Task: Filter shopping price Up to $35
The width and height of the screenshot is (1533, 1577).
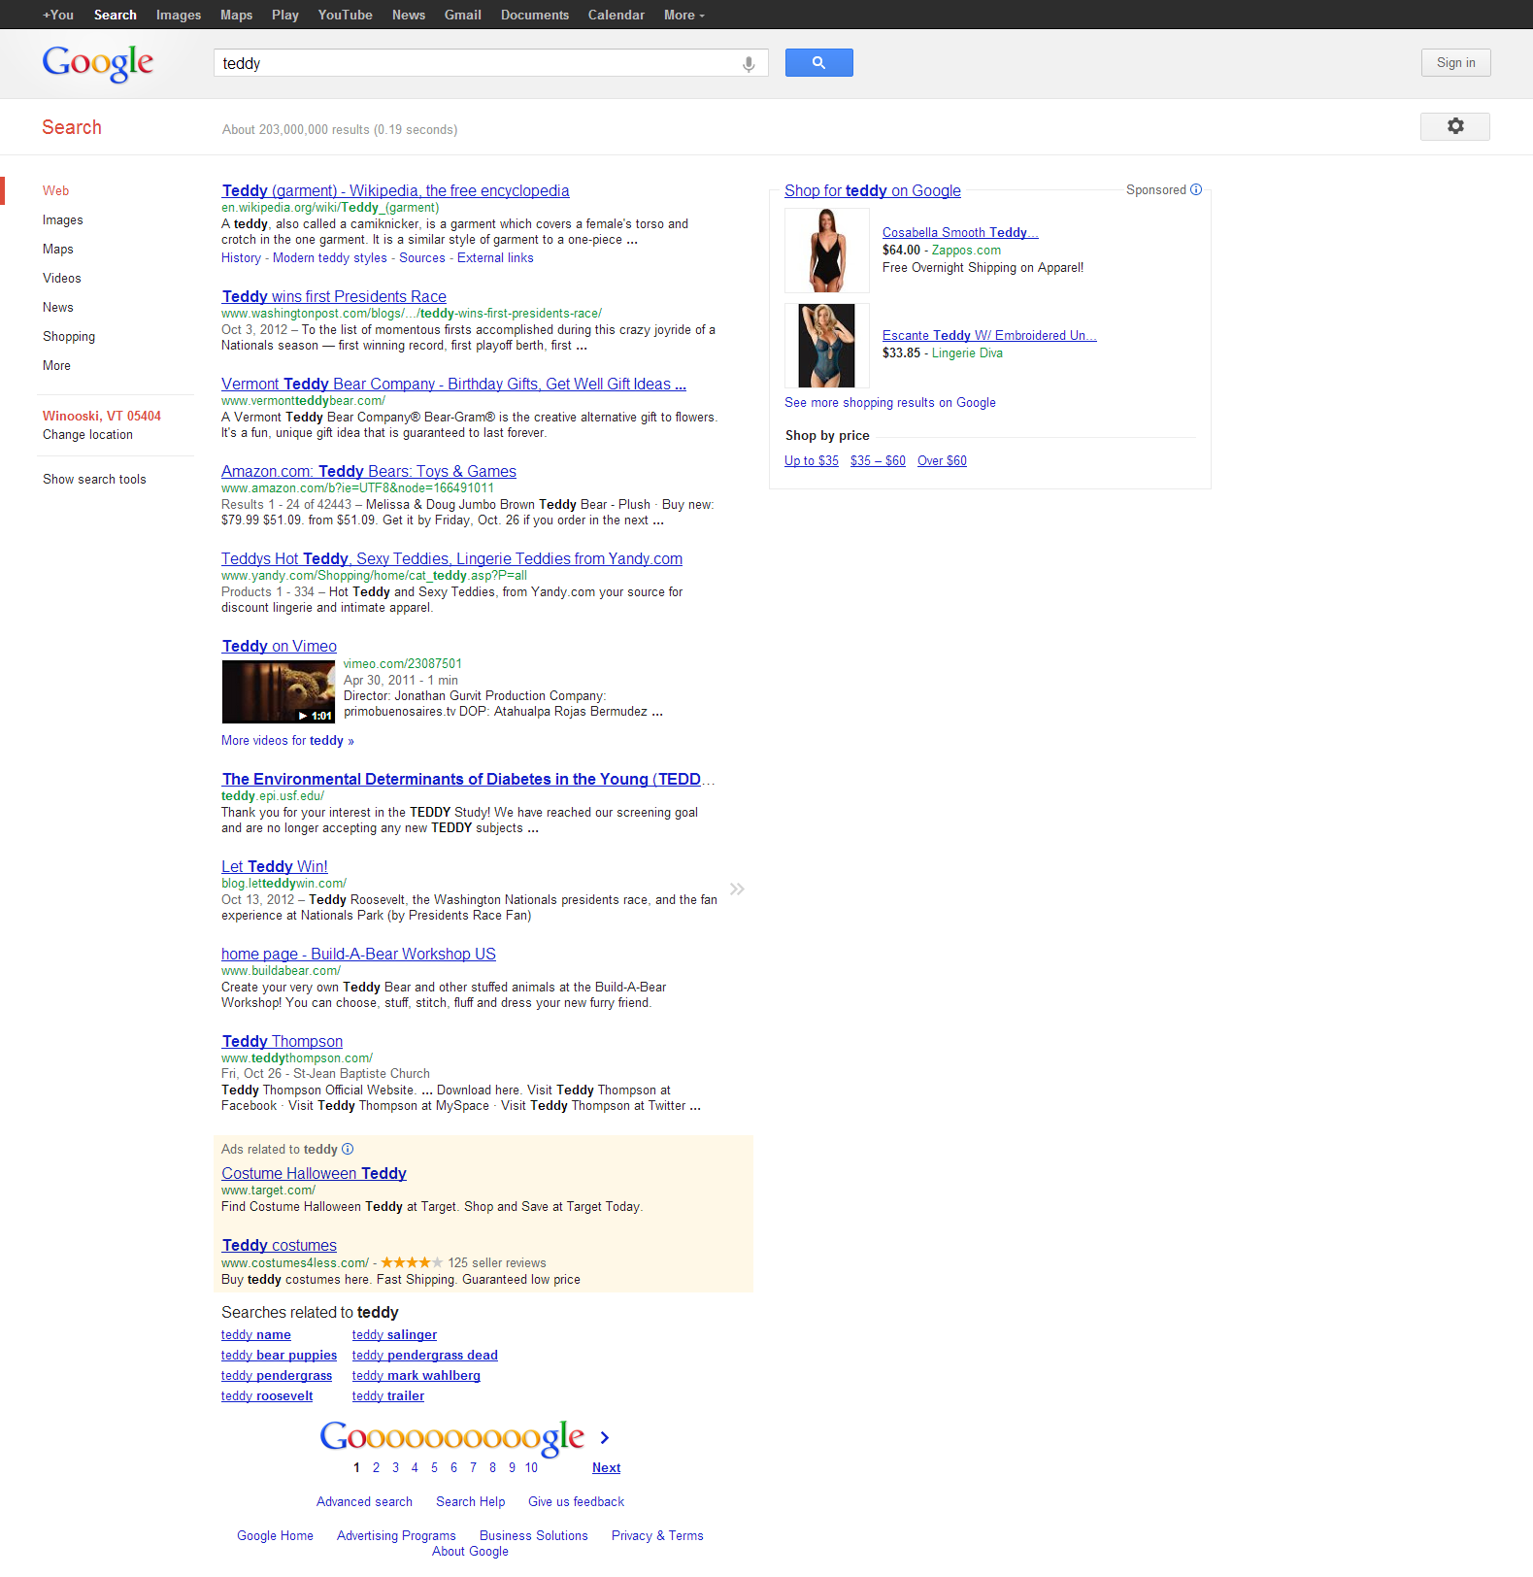Action: pos(812,460)
